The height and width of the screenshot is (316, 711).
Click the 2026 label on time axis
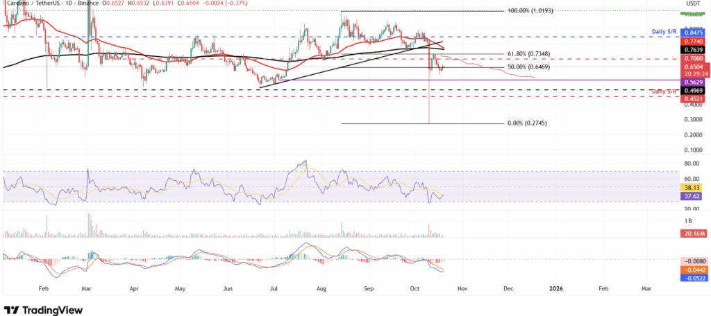coord(555,287)
